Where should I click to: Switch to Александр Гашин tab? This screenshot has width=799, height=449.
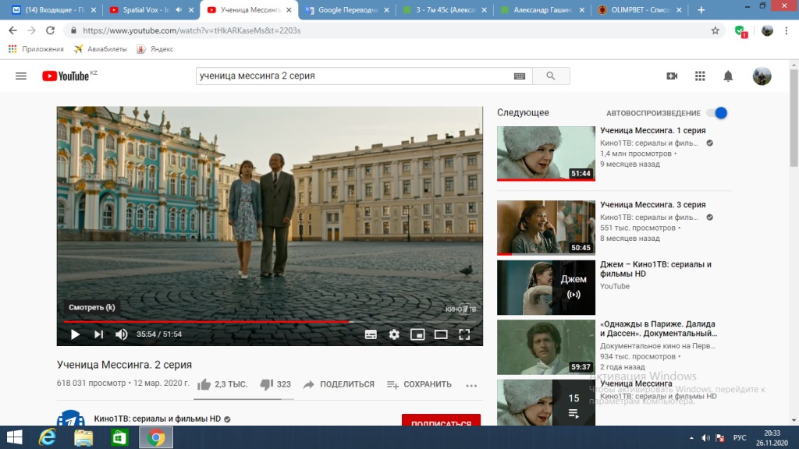pyautogui.click(x=542, y=9)
